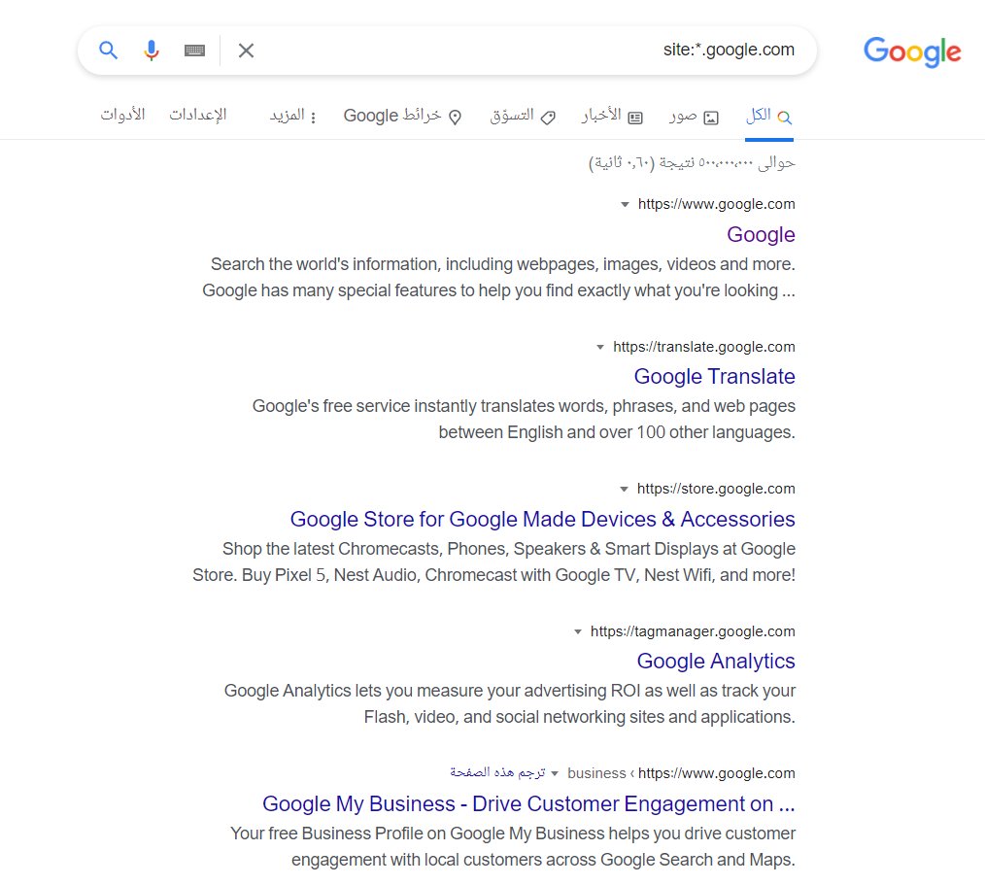Click the result count statistics text
This screenshot has height=885, width=985.
coord(692,163)
